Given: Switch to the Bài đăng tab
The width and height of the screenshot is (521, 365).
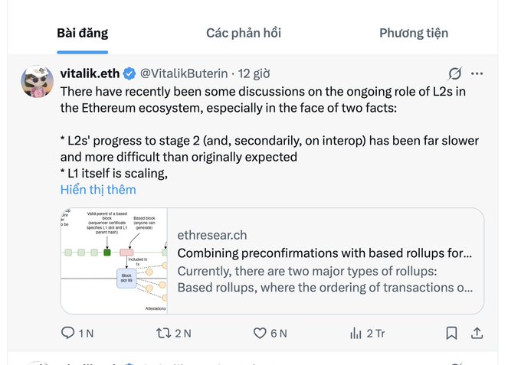Looking at the screenshot, I should tap(82, 33).
